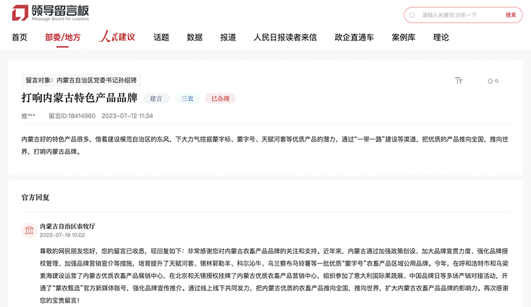This screenshot has width=531, height=307.
Task: Click the 留言对象 recipient label
Action: click(x=81, y=80)
